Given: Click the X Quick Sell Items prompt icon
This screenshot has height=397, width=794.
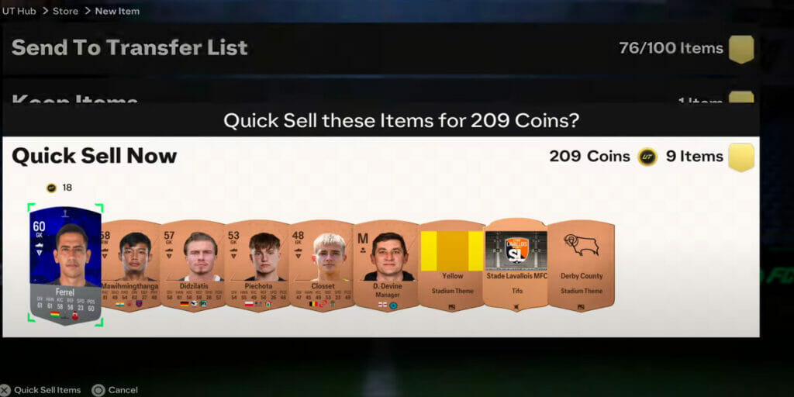Looking at the screenshot, I should (5, 390).
